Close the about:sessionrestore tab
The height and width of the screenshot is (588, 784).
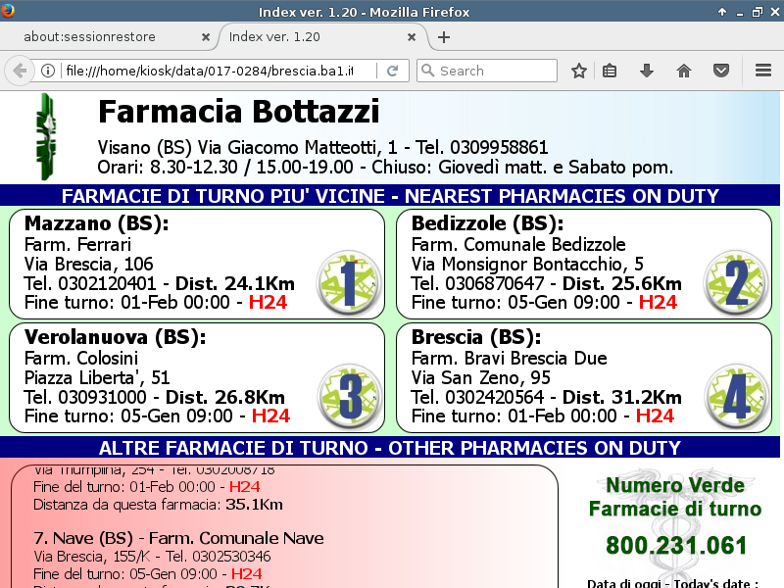[206, 37]
